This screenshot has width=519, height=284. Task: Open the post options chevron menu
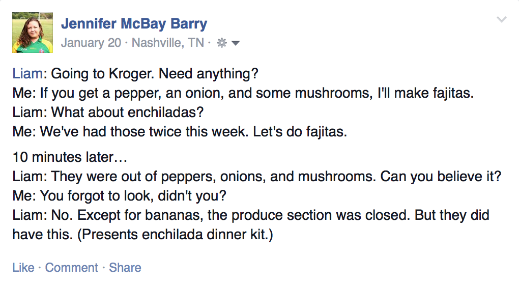click(501, 20)
